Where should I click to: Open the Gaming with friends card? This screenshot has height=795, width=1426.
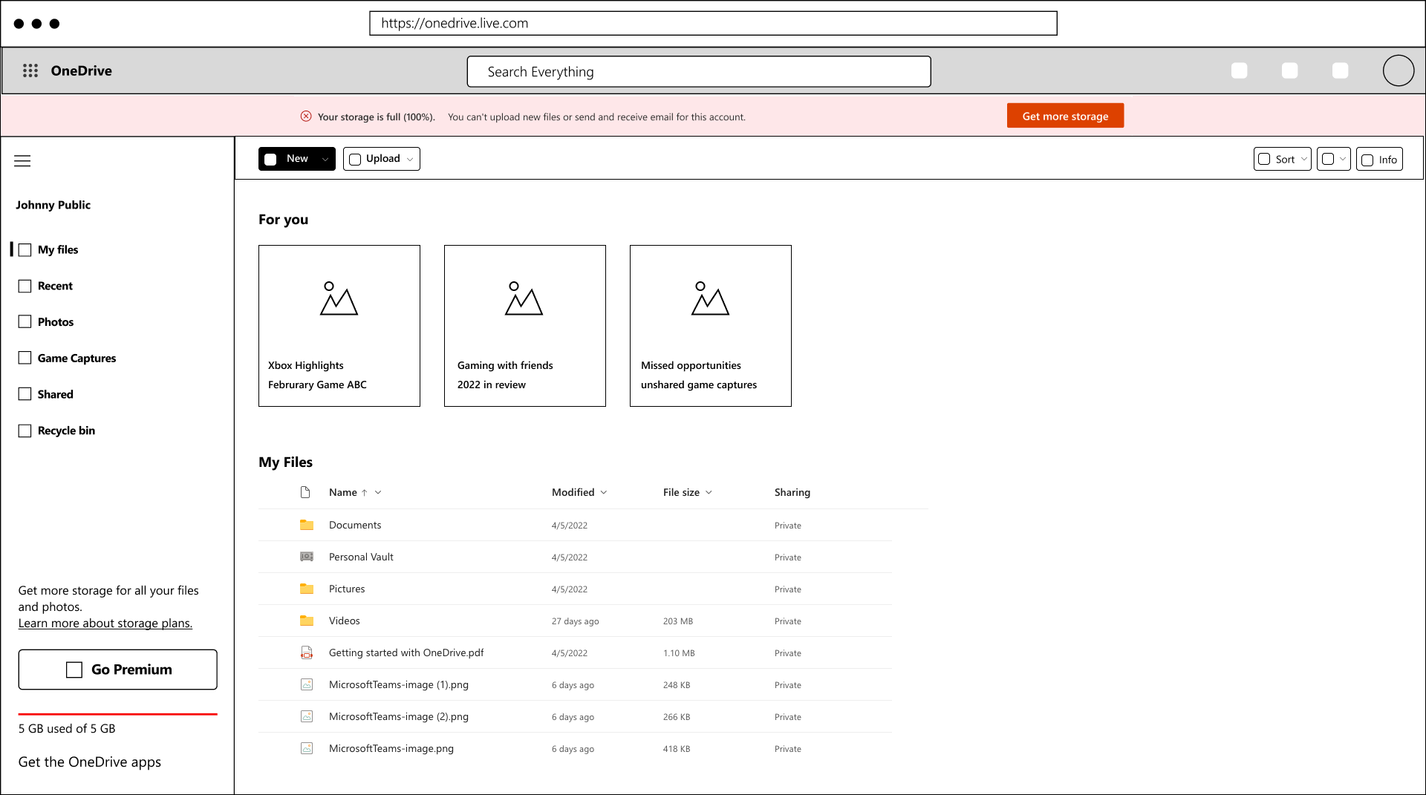[525, 326]
